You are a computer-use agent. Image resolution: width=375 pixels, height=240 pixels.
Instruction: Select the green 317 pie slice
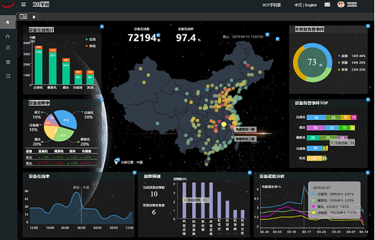click(x=64, y=135)
